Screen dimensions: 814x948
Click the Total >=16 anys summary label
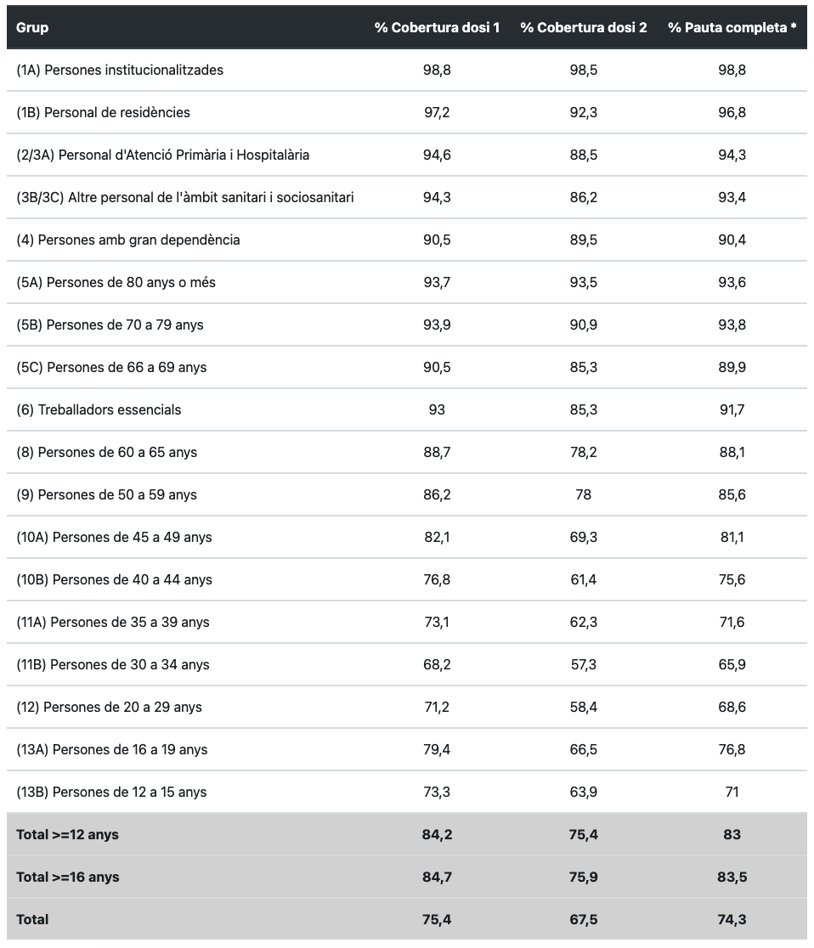pyautogui.click(x=68, y=877)
